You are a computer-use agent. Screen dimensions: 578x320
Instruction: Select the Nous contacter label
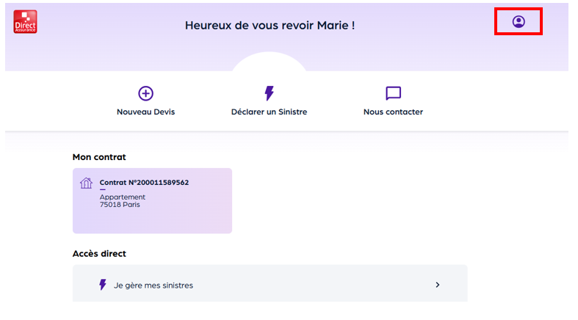pyautogui.click(x=393, y=112)
